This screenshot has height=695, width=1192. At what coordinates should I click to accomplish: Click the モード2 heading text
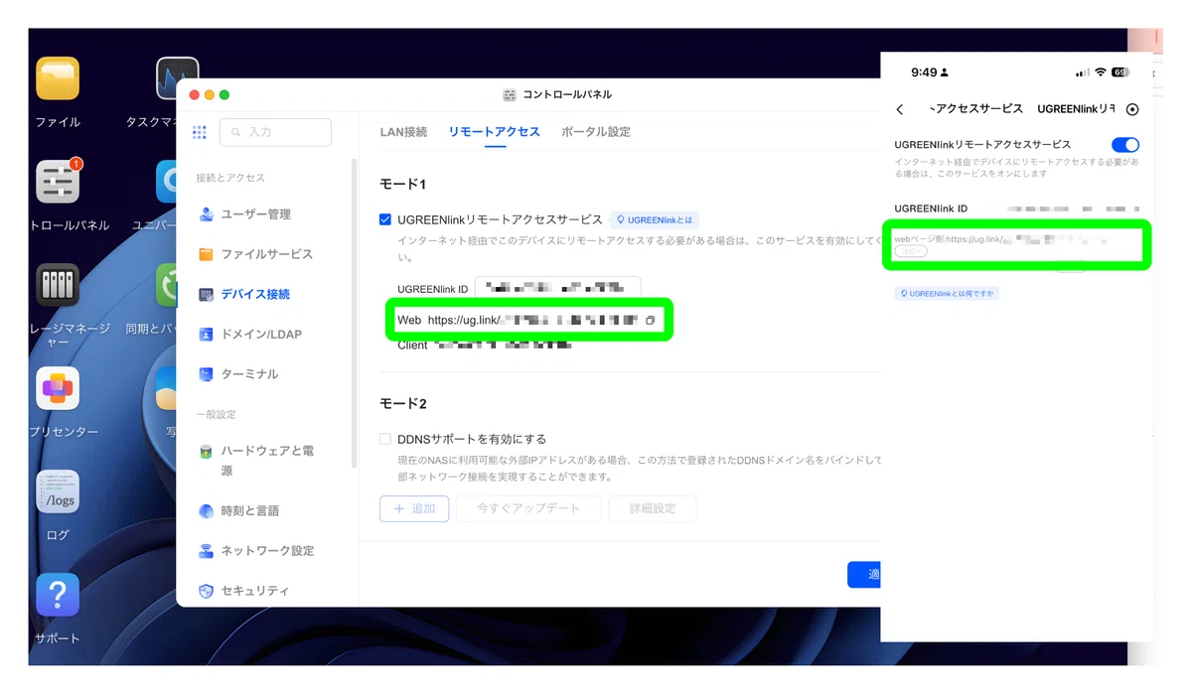403,404
